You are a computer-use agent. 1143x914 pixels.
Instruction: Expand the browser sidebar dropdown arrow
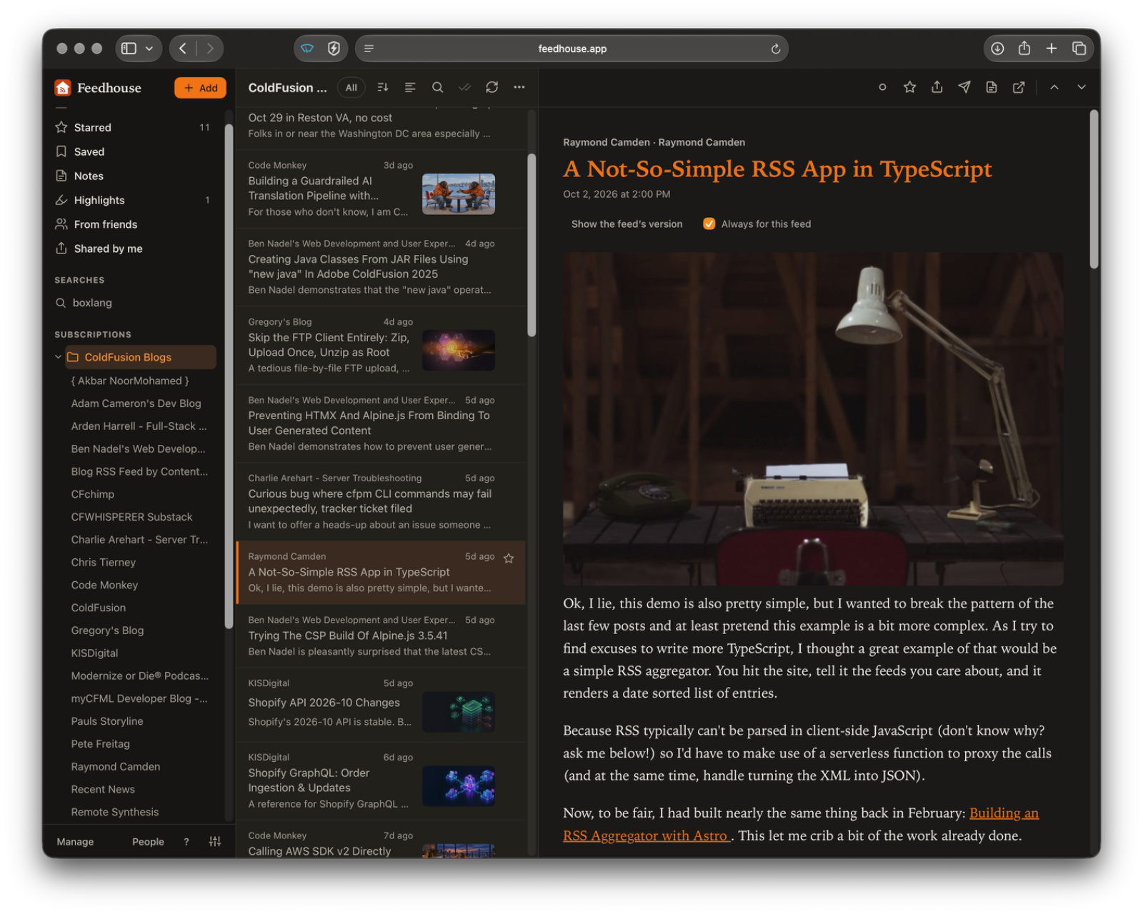pos(149,49)
